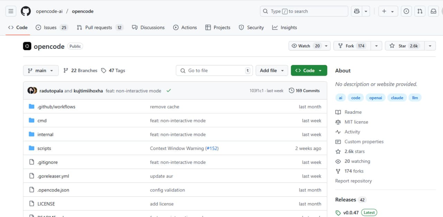Open the opencode-ai owner link
443x217 pixels.
49,11
